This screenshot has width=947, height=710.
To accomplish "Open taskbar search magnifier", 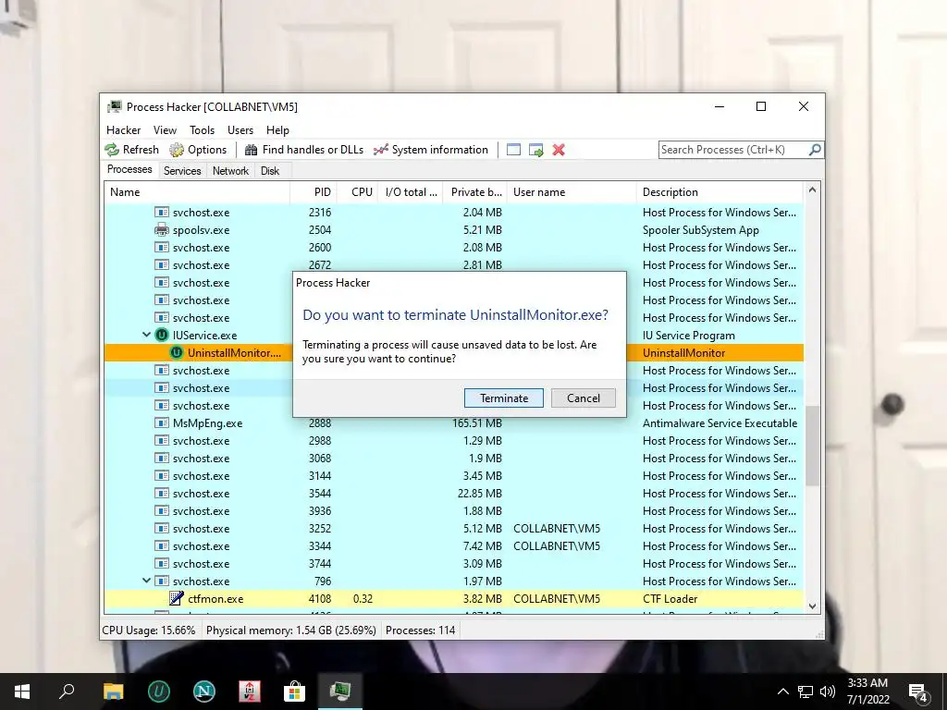I will pyautogui.click(x=67, y=692).
